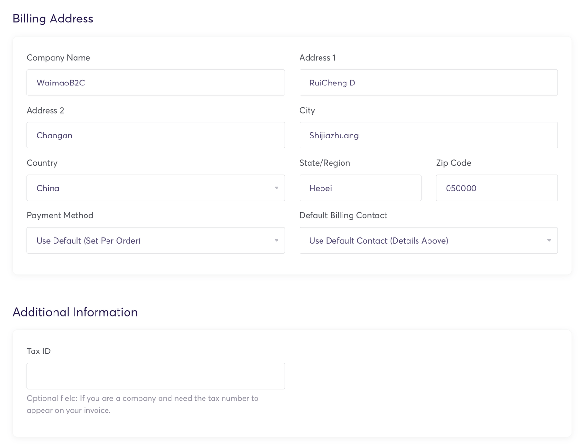The image size is (578, 445).
Task: Expand the Use Default (Set Per Order) selector
Action: pyautogui.click(x=155, y=240)
